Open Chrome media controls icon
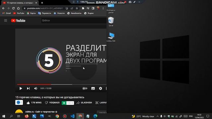 (x=88, y=8)
